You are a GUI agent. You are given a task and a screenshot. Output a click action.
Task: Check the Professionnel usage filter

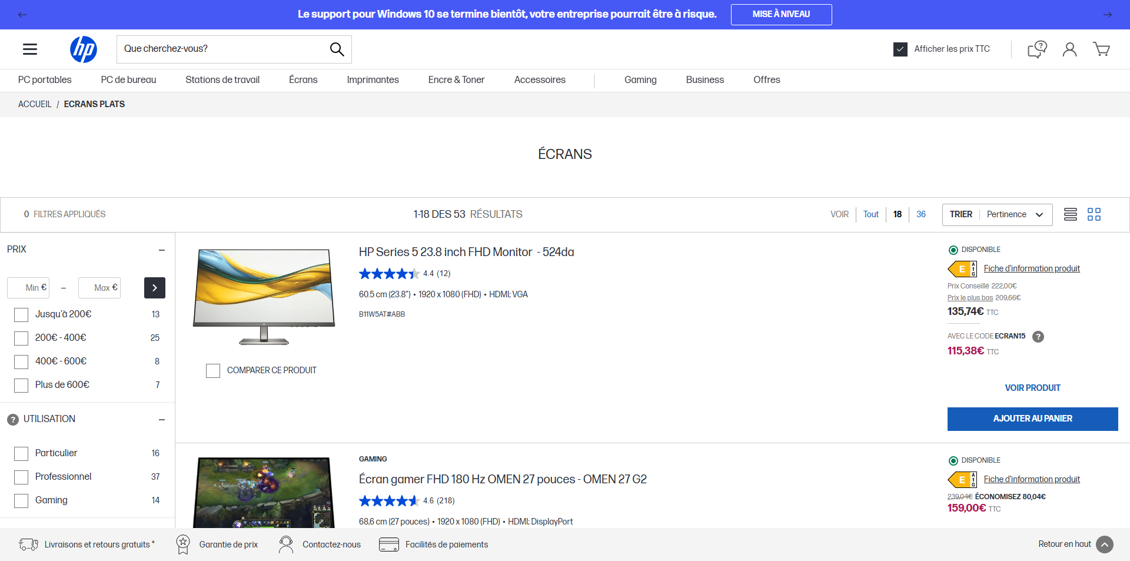[21, 477]
